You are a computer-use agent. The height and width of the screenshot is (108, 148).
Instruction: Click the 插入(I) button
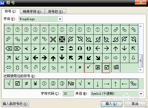click(111, 104)
